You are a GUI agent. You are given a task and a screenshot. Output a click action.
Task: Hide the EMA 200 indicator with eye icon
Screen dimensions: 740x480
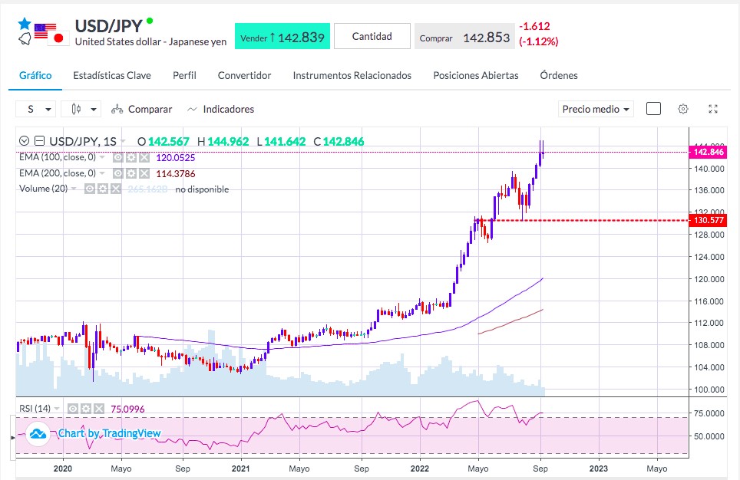[118, 173]
